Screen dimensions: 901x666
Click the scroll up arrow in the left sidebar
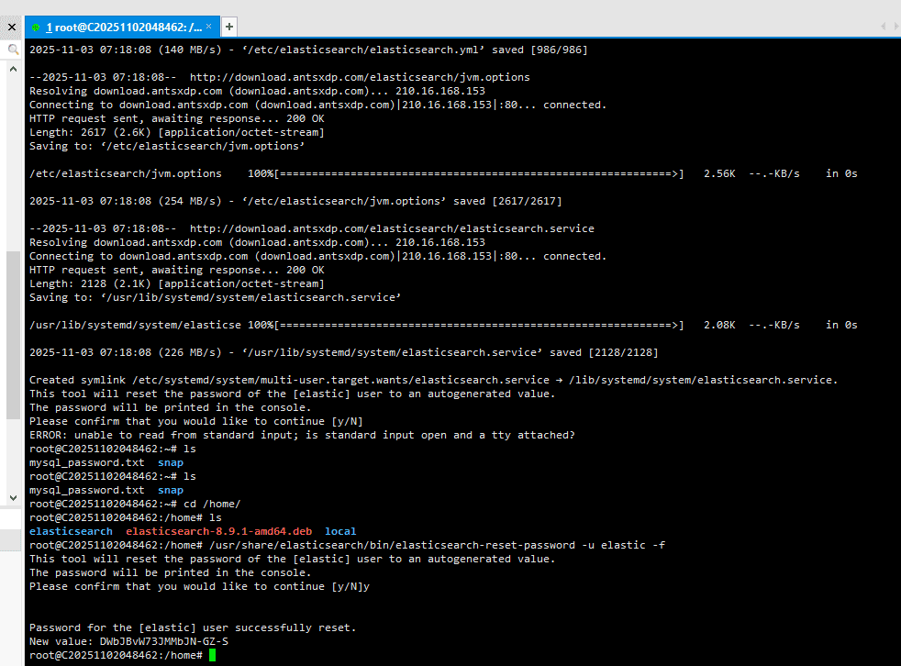(x=13, y=69)
